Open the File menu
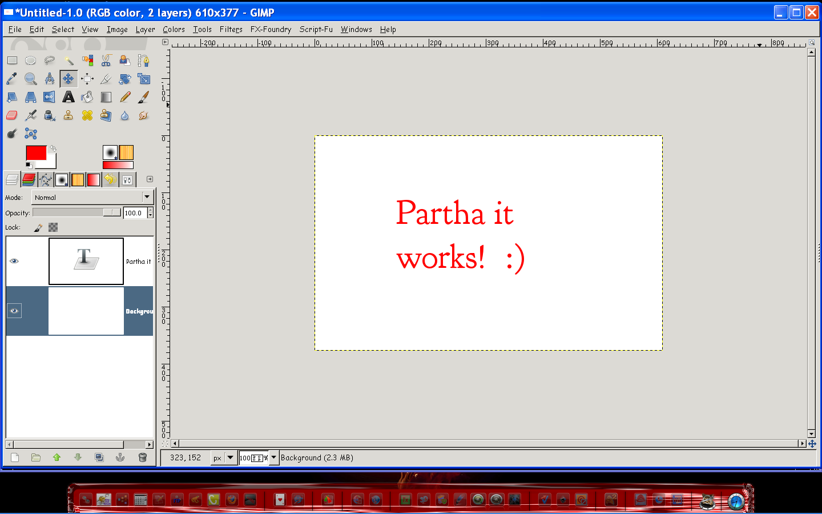 coord(15,29)
